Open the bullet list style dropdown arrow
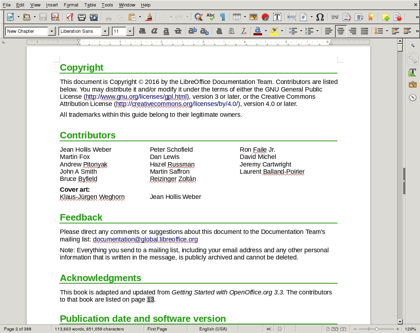 (301, 31)
